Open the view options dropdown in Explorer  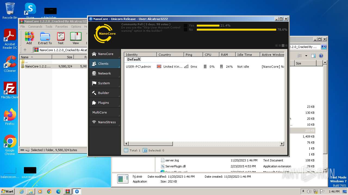pyautogui.click(x=306, y=56)
